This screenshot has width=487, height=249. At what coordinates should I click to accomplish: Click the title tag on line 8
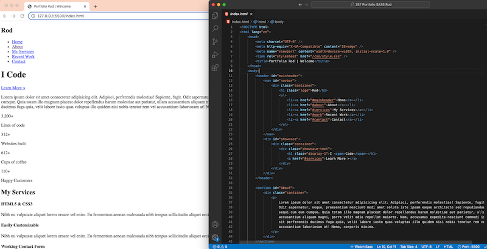293,61
